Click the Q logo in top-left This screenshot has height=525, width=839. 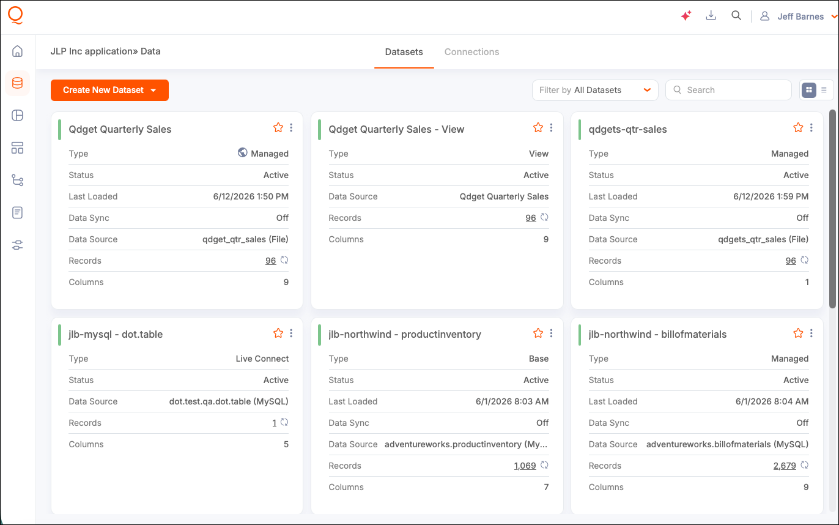16,15
